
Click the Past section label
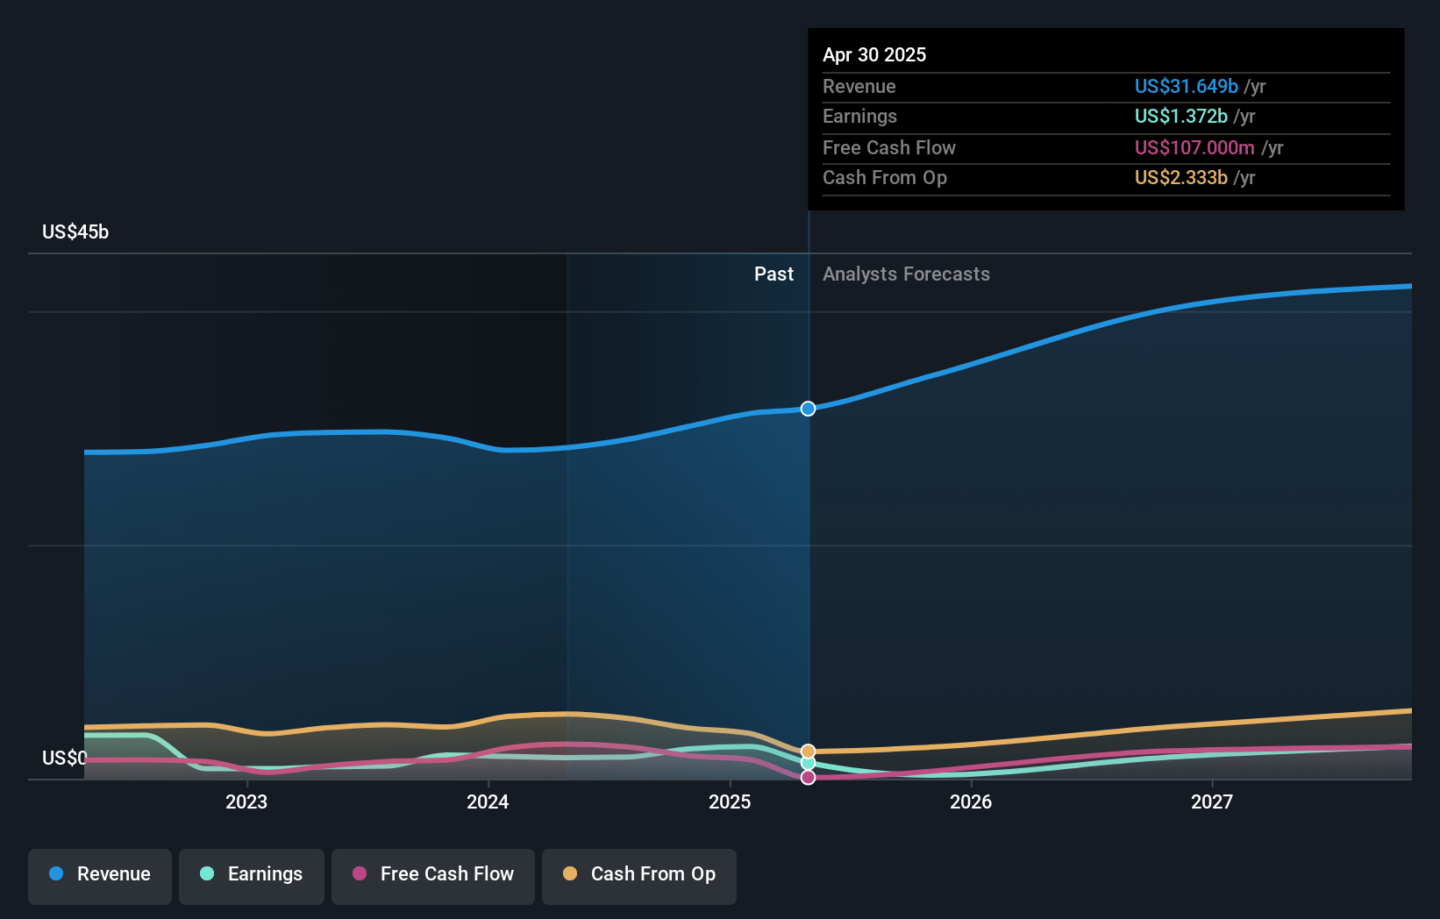click(773, 274)
